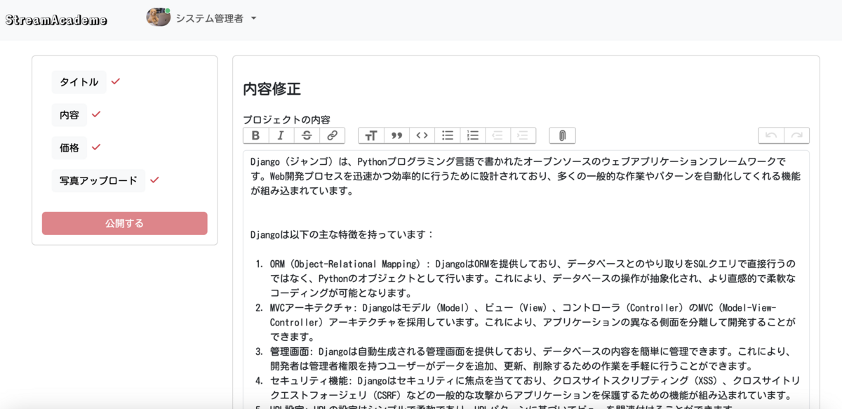Apply italic formatting

pos(281,135)
